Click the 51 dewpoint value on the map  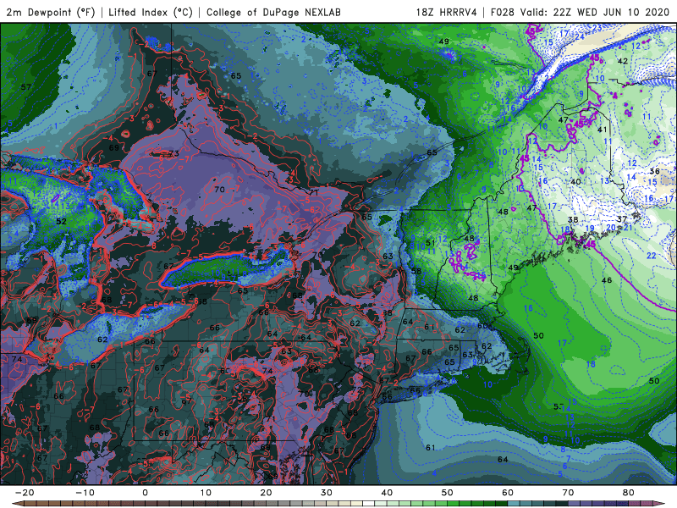point(431,243)
